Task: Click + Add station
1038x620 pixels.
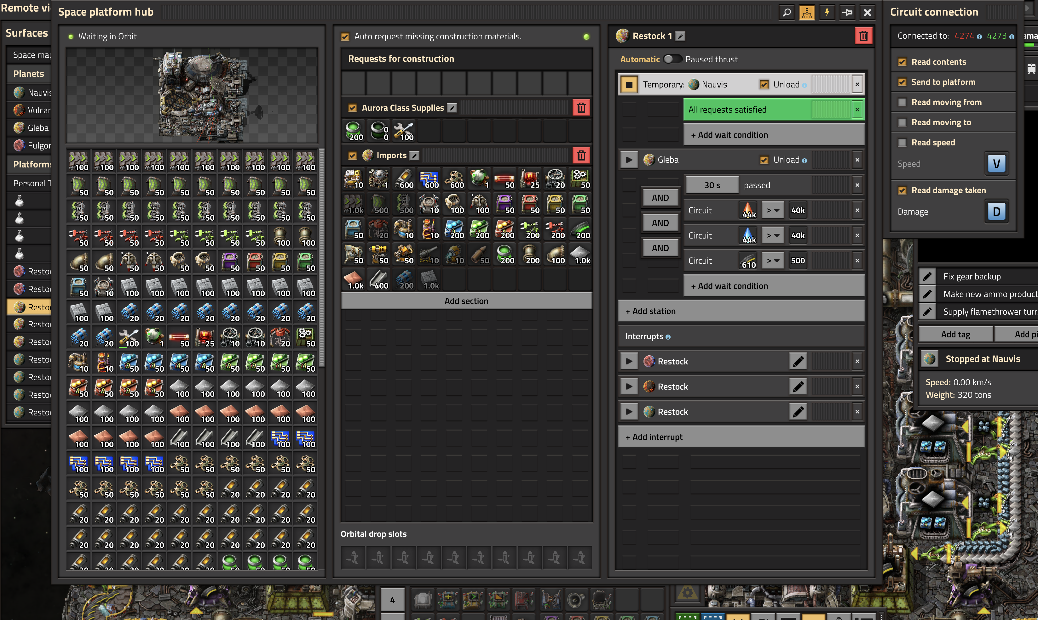Action: click(x=741, y=311)
